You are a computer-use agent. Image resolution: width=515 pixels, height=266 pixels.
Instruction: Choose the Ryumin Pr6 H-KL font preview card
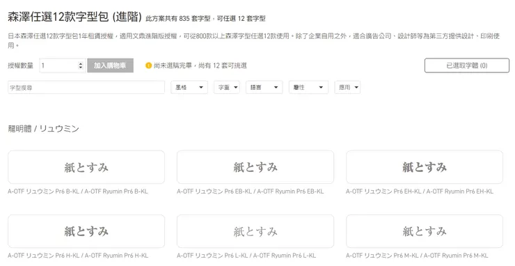(x=86, y=231)
